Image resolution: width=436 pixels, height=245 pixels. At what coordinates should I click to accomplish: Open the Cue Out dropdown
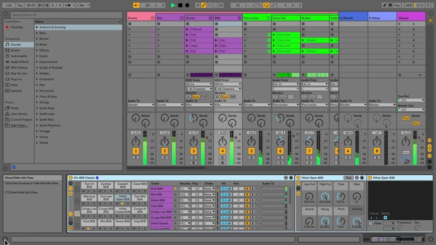tap(411, 100)
